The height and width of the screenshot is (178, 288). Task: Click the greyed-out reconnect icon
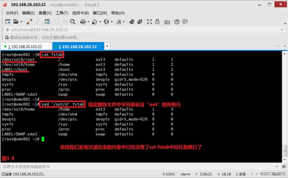click(37, 22)
